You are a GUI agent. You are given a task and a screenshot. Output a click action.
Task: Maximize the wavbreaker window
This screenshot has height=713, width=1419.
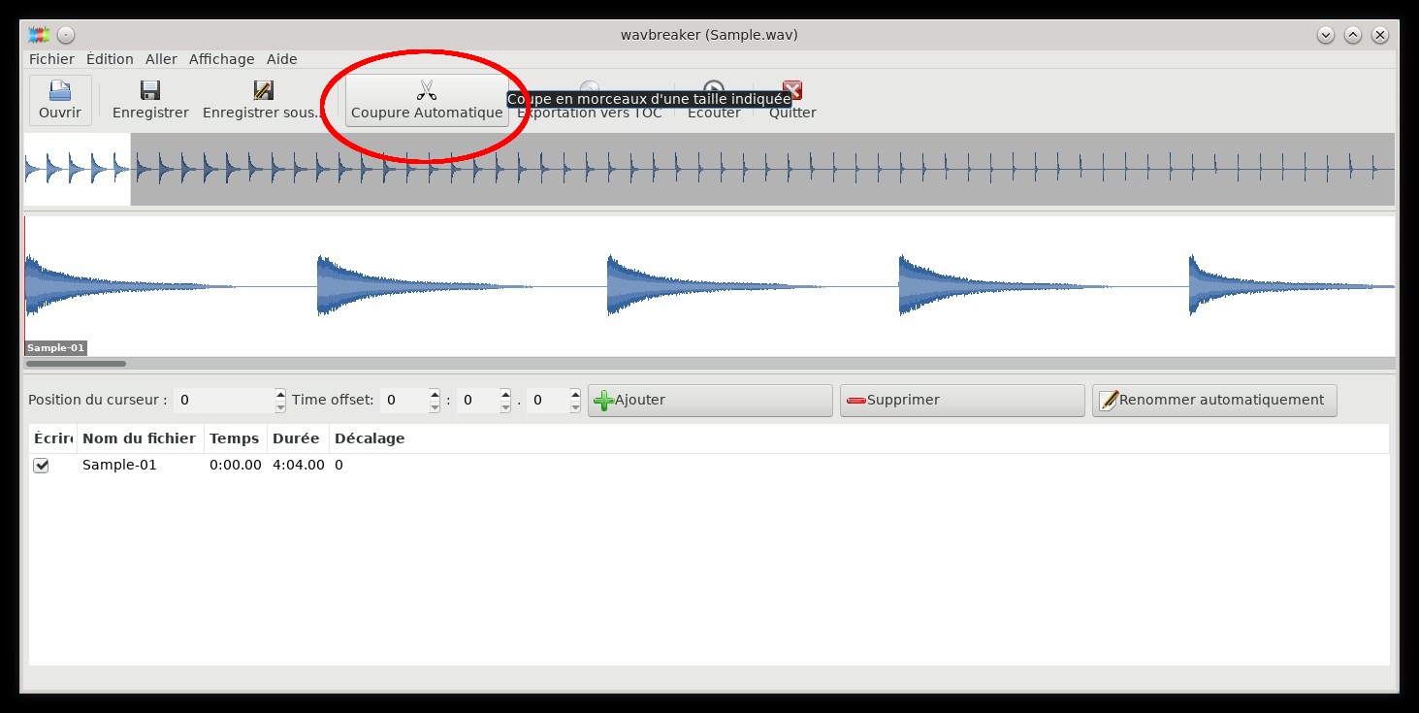[1353, 35]
